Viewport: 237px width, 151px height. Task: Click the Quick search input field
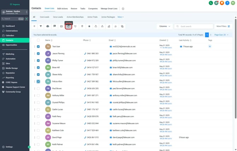(x=195, y=26)
